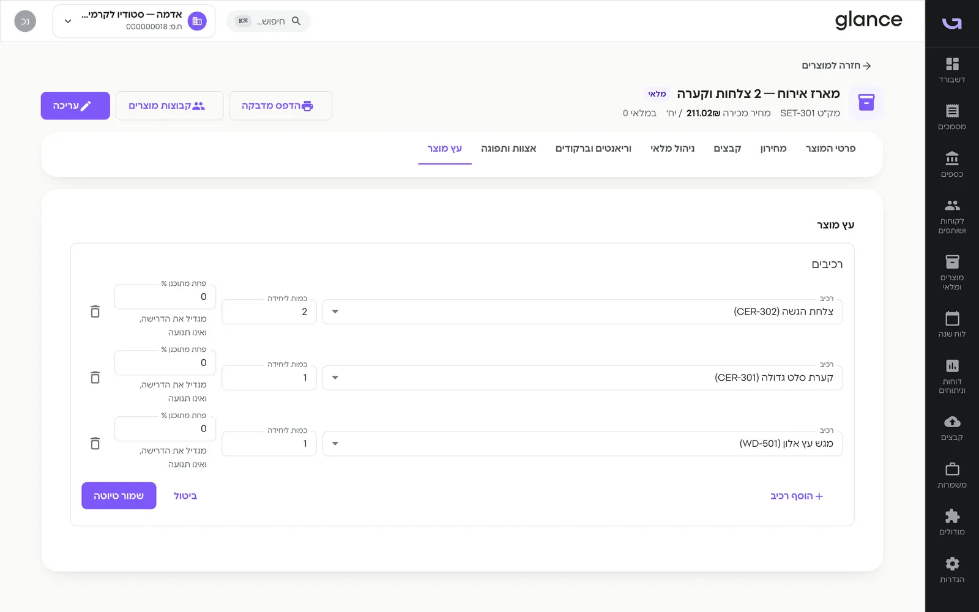Open the לוח שנה calendar icon
The width and height of the screenshot is (979, 612).
coord(952,318)
